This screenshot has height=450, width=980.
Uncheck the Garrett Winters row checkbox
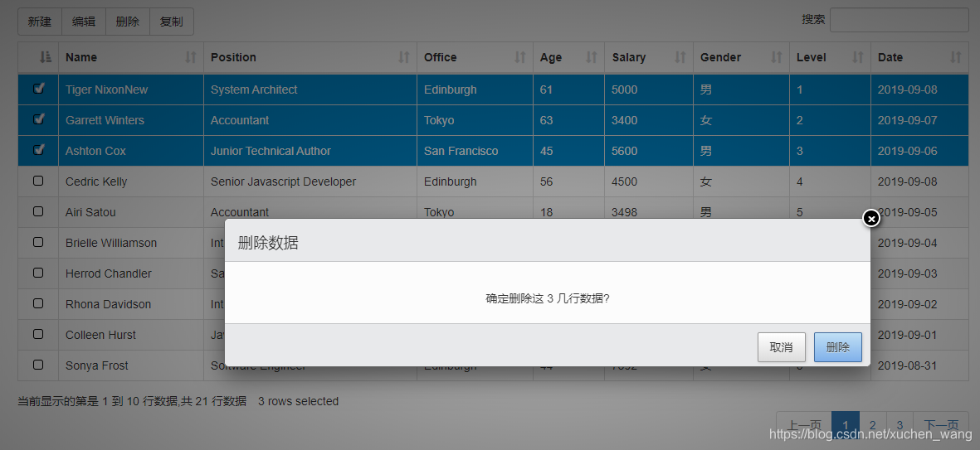click(x=38, y=119)
